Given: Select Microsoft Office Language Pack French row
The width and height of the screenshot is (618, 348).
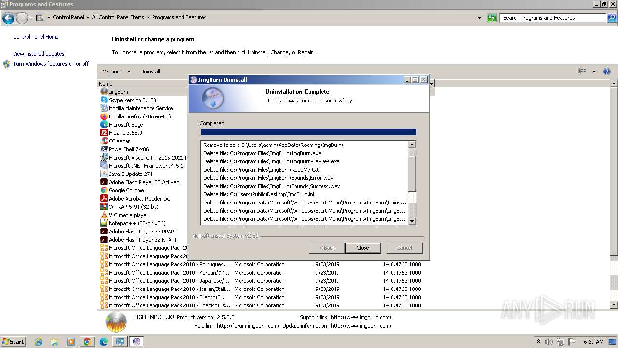Looking at the screenshot, I should click(x=261, y=297).
